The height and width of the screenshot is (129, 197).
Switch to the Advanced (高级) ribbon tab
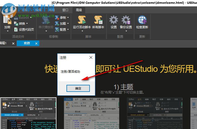pos(79,10)
